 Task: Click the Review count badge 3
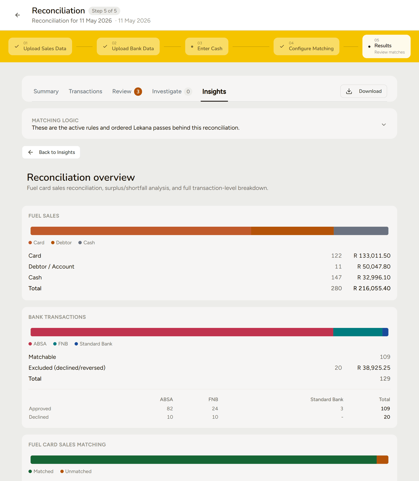click(138, 91)
